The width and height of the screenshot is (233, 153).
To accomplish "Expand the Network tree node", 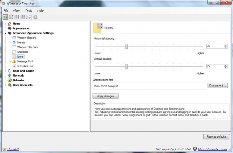I will point(6,76).
